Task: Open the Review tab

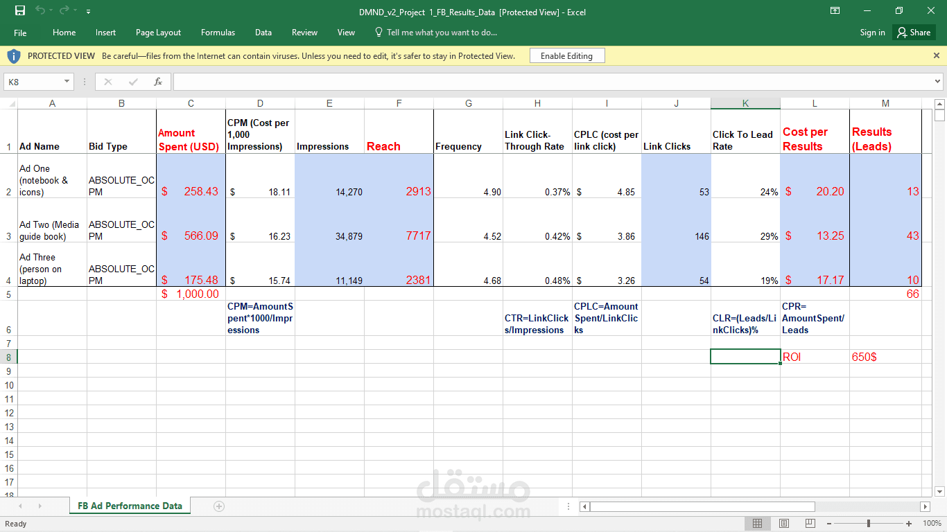Action: click(x=304, y=33)
